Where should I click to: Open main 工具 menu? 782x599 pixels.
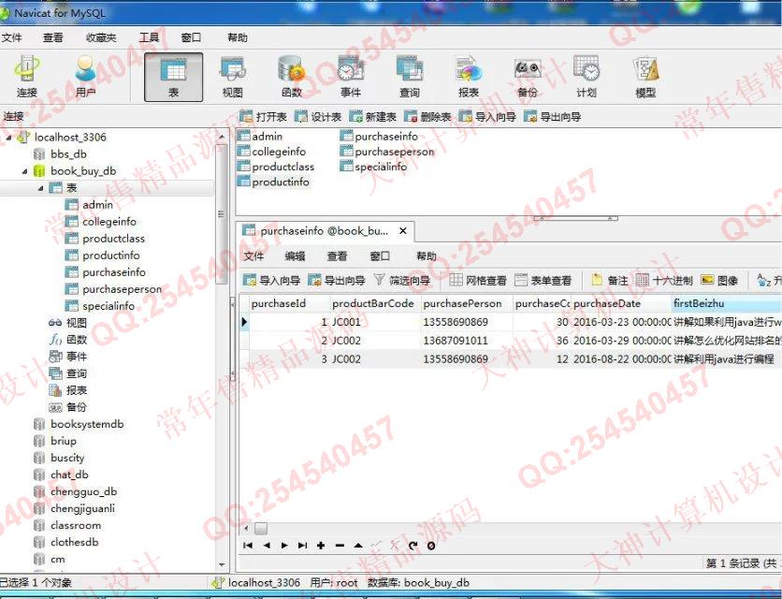click(149, 37)
